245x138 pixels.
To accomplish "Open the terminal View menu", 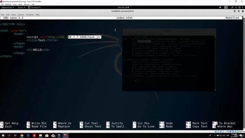I will [x=14, y=15].
